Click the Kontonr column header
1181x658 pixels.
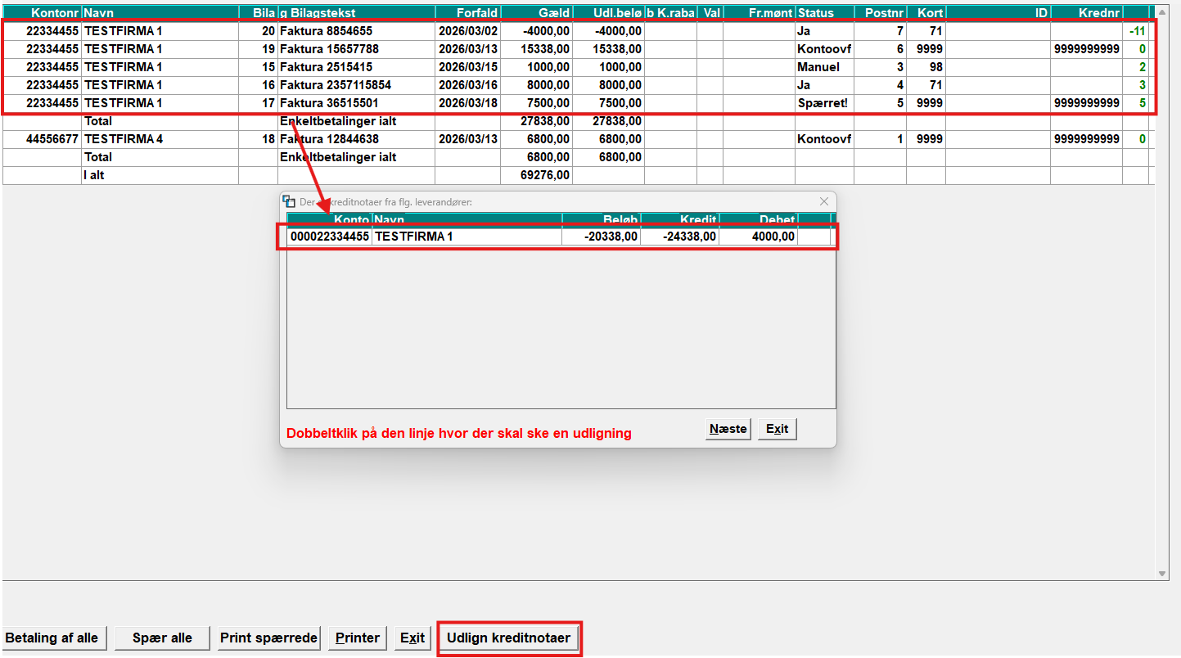tap(42, 13)
